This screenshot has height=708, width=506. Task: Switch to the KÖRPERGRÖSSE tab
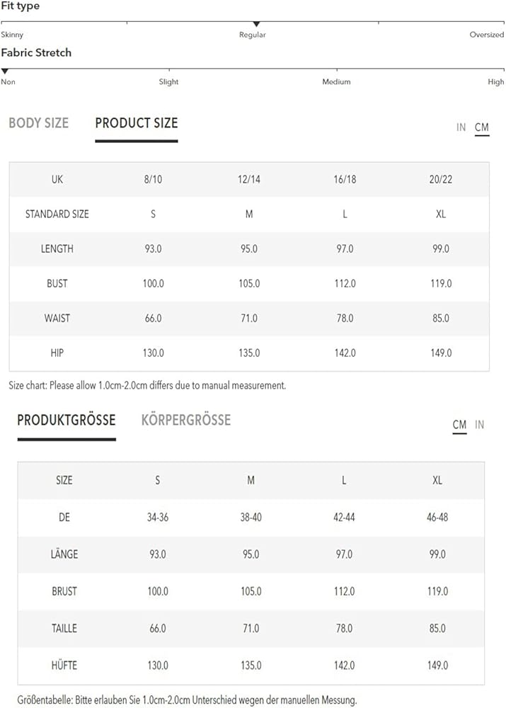(x=186, y=421)
